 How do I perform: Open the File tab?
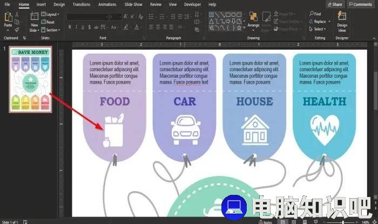tap(7, 4)
